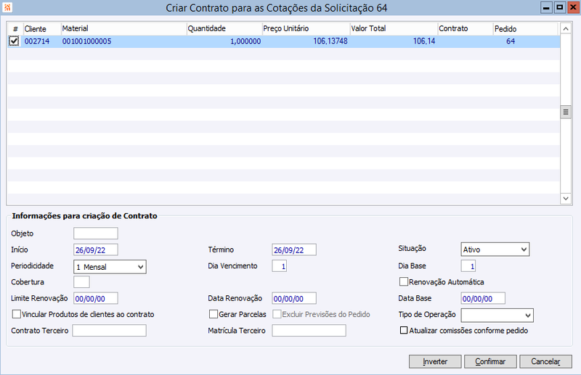Click the Data Base date field
The image size is (581, 375).
tap(483, 298)
